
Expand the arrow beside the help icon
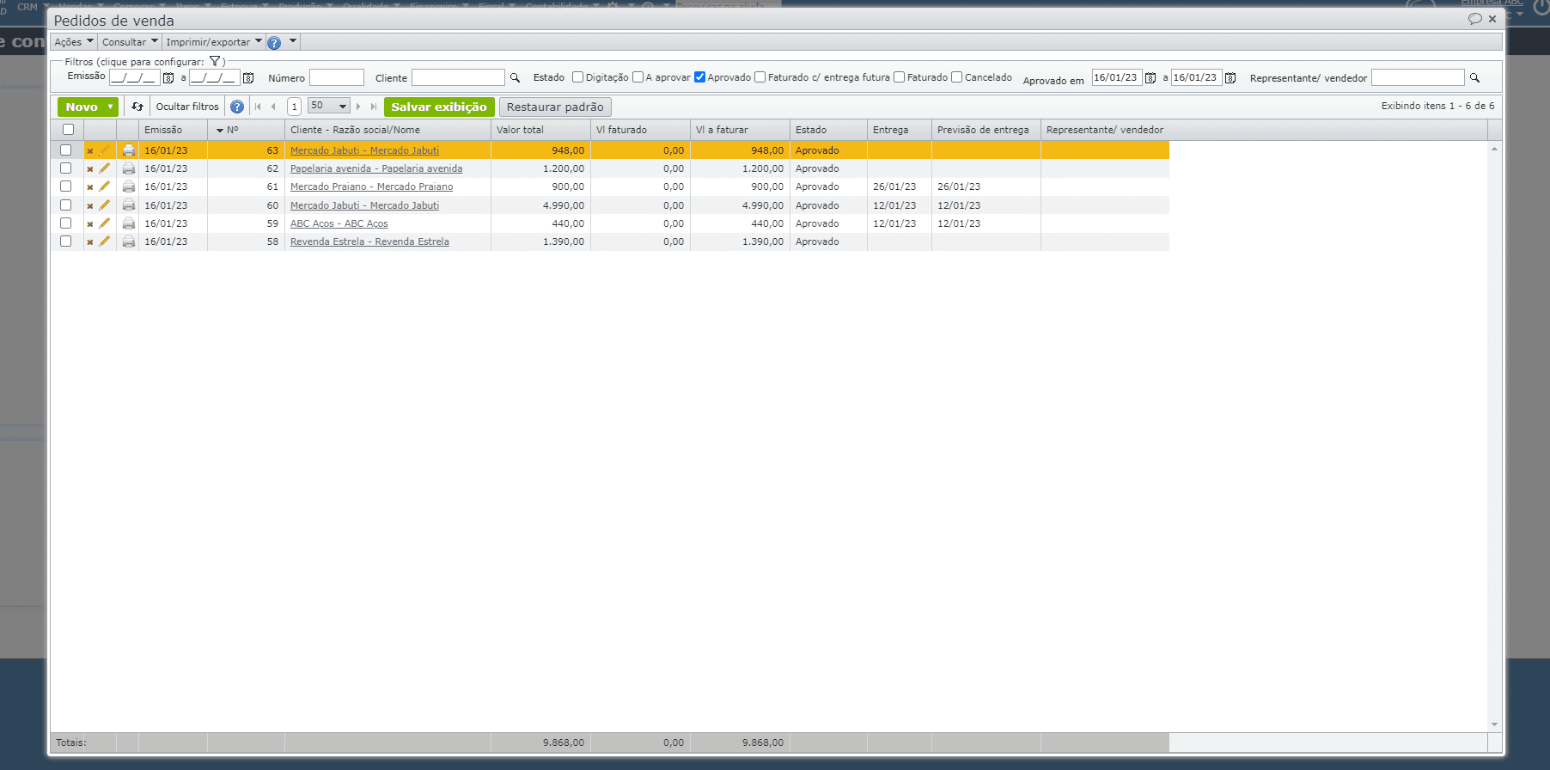coord(293,41)
